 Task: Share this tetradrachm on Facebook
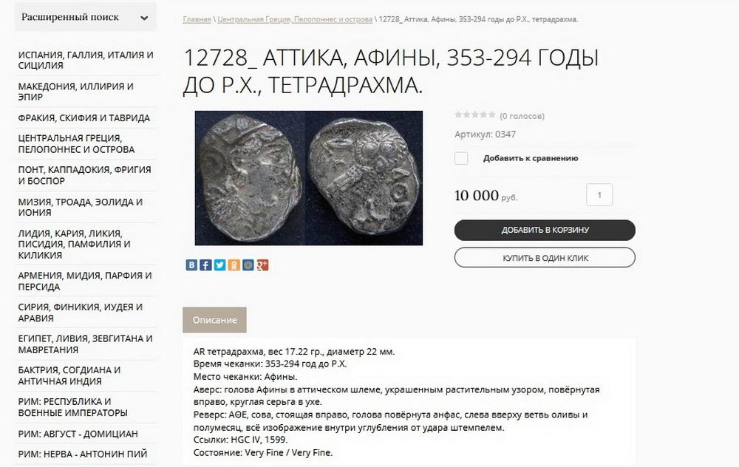pos(205,265)
